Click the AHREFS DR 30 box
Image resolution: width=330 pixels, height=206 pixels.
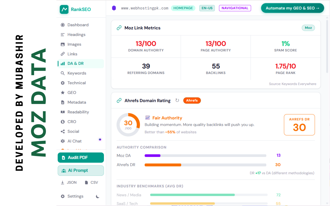coord(299,125)
